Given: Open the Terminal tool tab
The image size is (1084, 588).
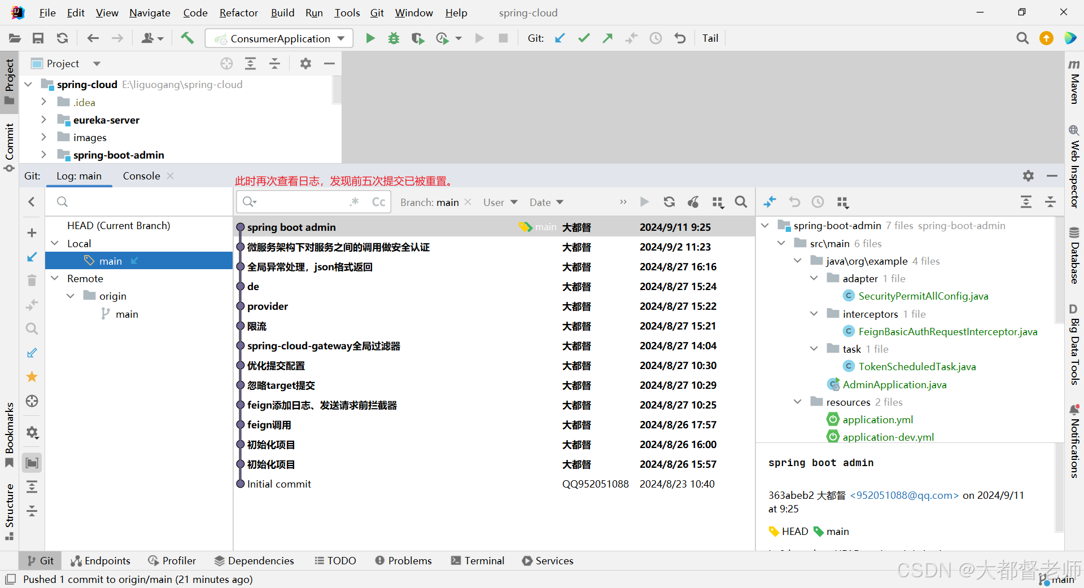Looking at the screenshot, I should 478,560.
